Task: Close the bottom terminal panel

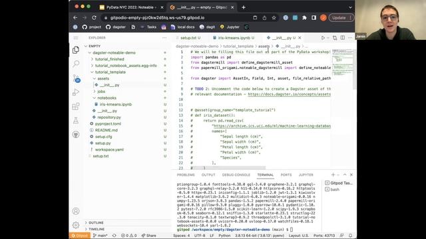Action: [351, 175]
